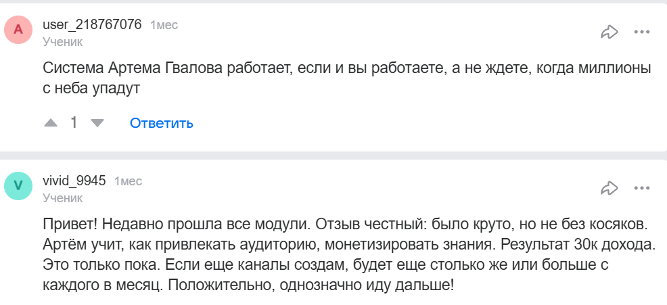The width and height of the screenshot is (667, 305).
Task: Click '1мес' timestamp beside vivid_9945
Action: tap(128, 181)
